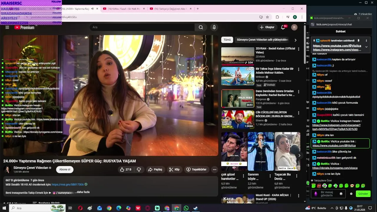Open Sümeyra Çenet Videoları channel avatar
This screenshot has height=212, width=377.
[x=7, y=169]
